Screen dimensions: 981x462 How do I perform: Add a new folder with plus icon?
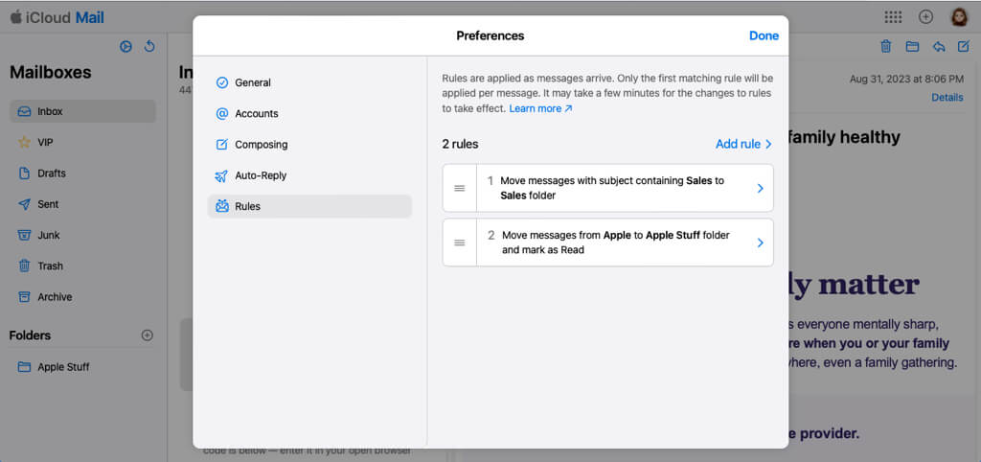[x=148, y=335]
